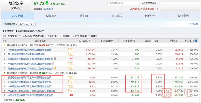Switch to the 机构席位 tab
This screenshot has height=103, width=201.
click(117, 16)
